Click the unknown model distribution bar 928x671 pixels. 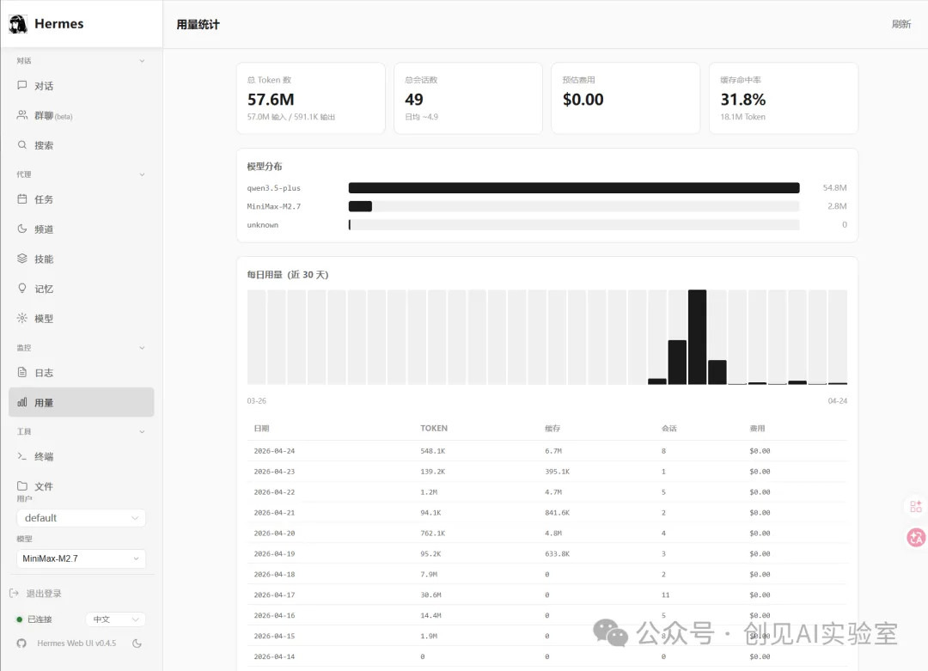[573, 224]
